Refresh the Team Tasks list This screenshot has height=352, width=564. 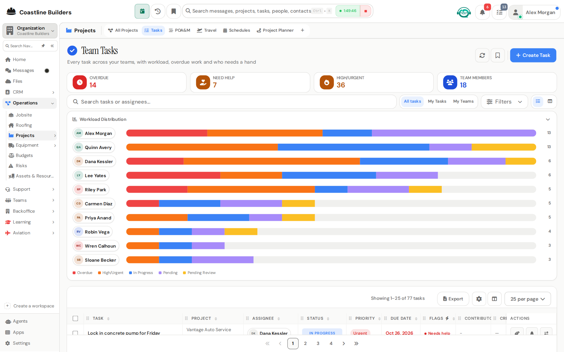tap(482, 55)
